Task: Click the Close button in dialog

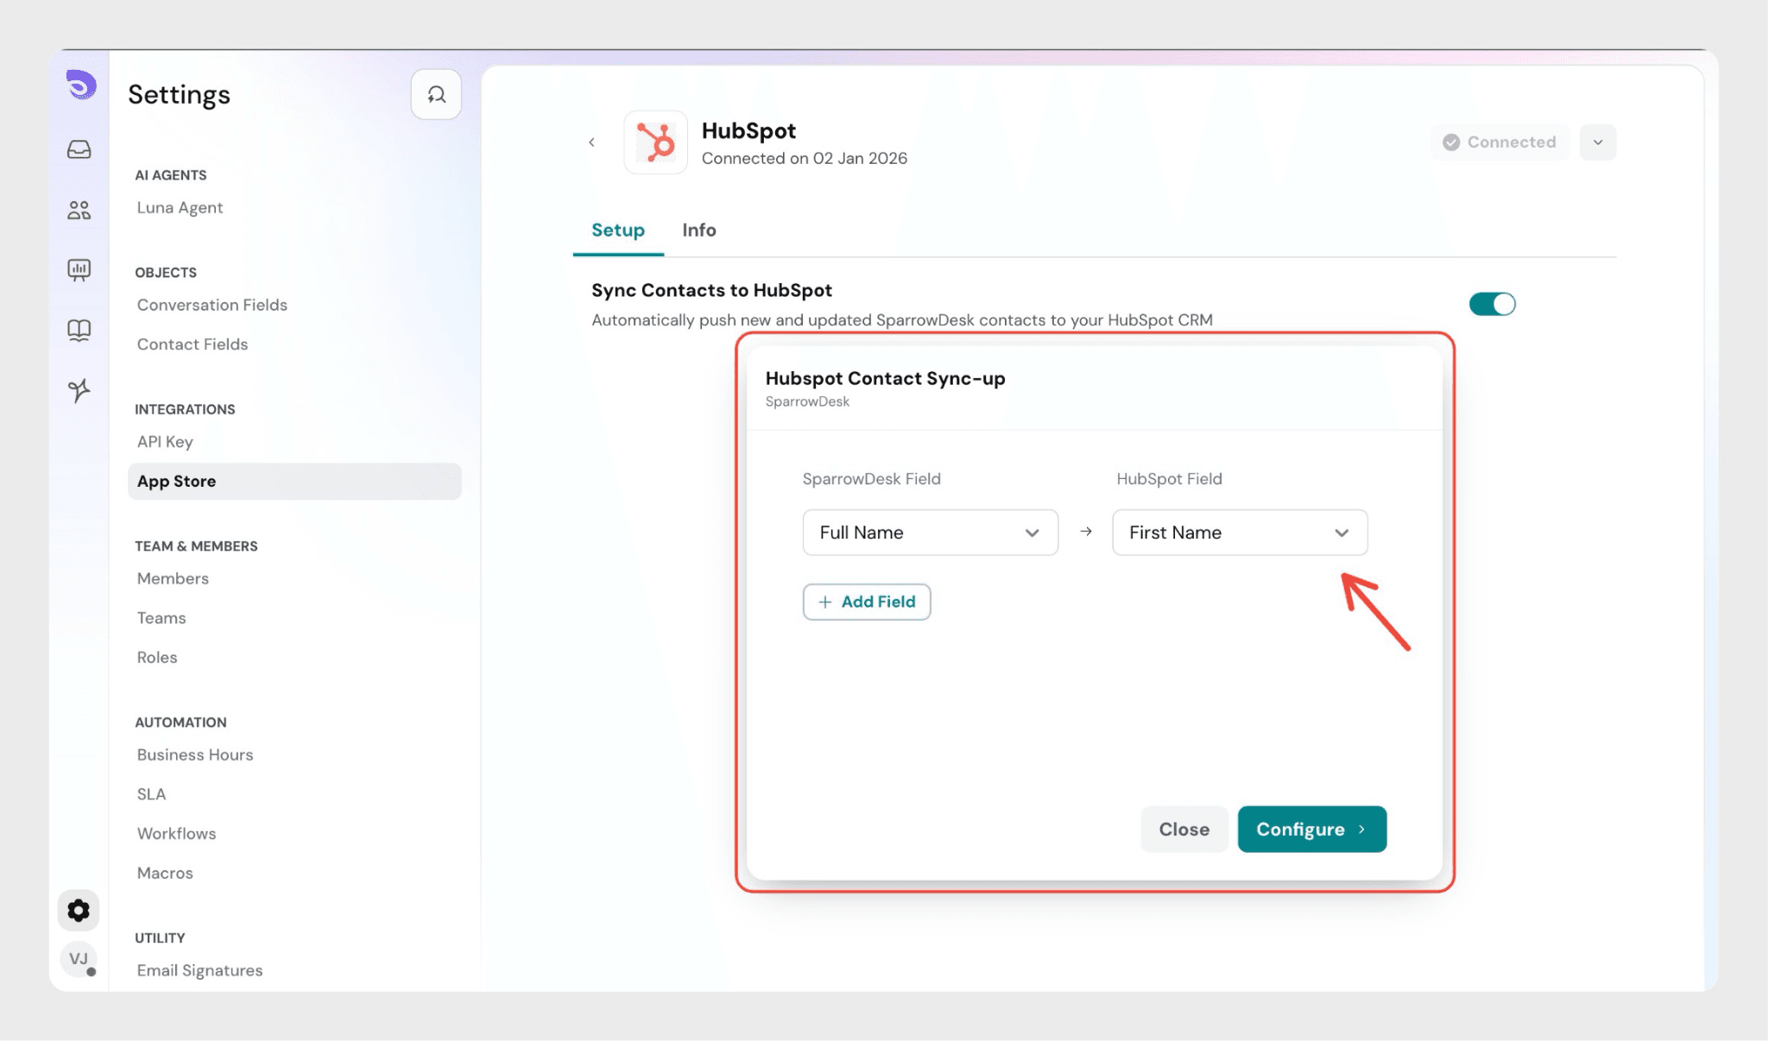Action: [x=1184, y=829]
